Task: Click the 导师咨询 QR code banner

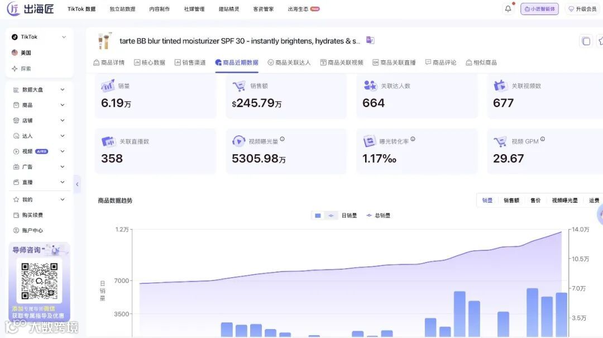Action: (x=39, y=282)
